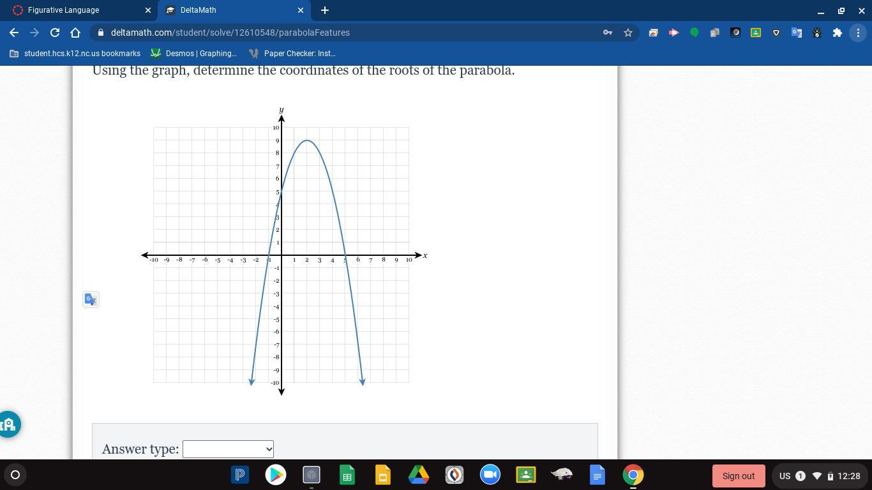Click the red arrow video extension icon
Viewport: 872px width, 490px height.
coord(674,33)
